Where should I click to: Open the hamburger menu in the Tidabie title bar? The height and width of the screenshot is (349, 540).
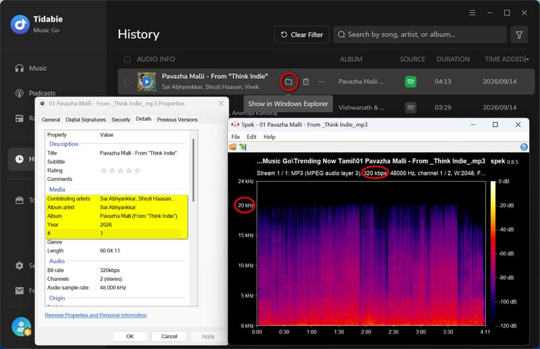pos(472,13)
